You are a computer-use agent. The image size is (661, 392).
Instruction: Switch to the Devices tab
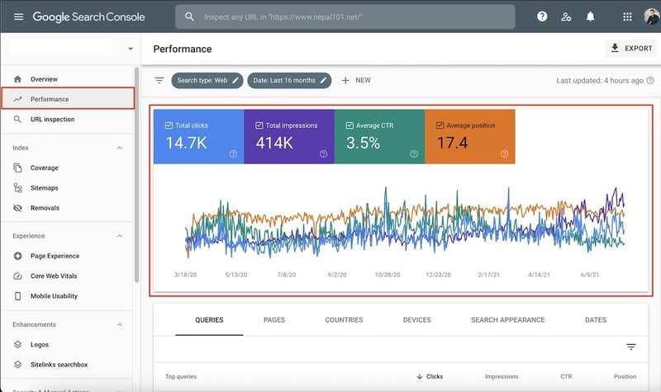pyautogui.click(x=417, y=320)
